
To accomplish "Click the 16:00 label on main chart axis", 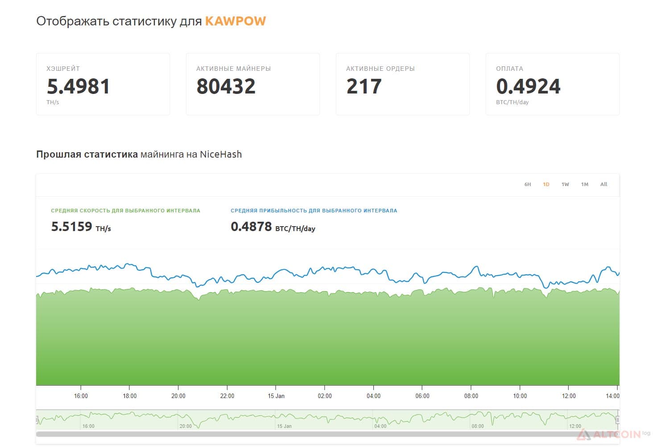I will pos(81,396).
